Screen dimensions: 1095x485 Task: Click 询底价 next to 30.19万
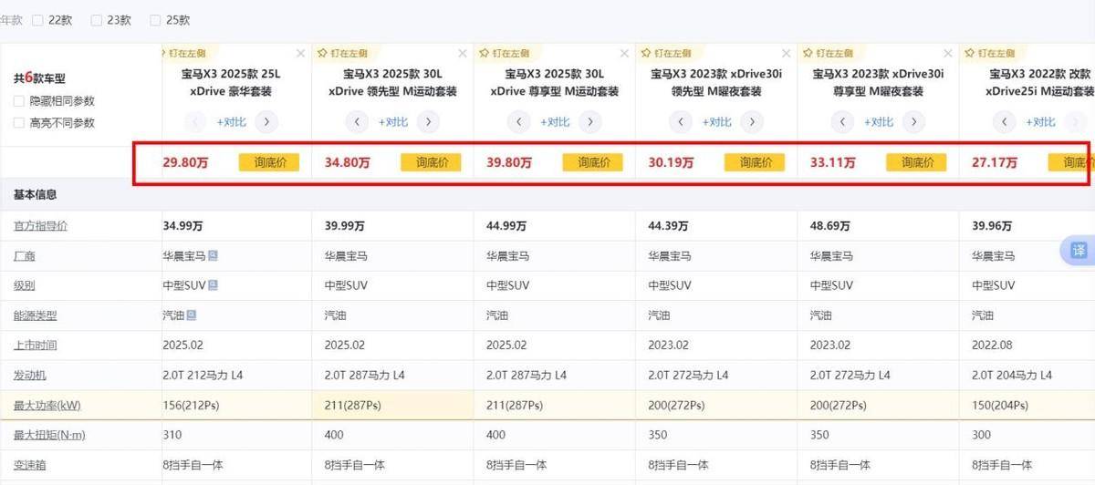[755, 162]
